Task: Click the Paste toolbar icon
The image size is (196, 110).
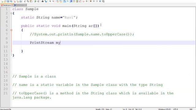Action: 31,1
